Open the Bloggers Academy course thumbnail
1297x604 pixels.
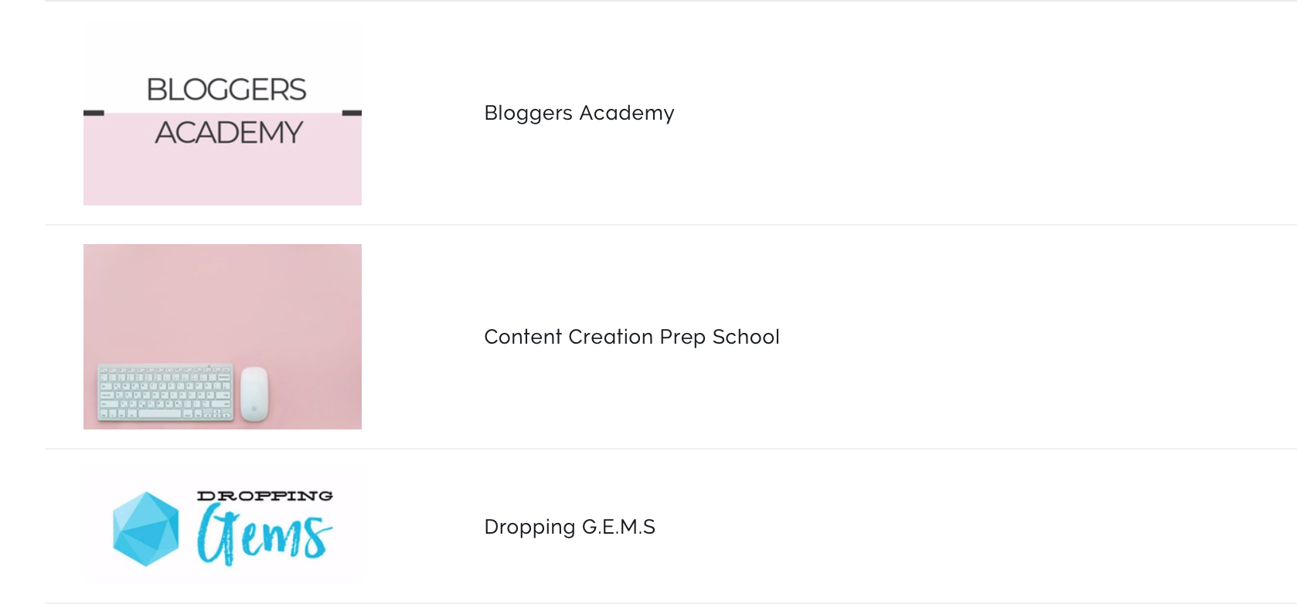[223, 113]
